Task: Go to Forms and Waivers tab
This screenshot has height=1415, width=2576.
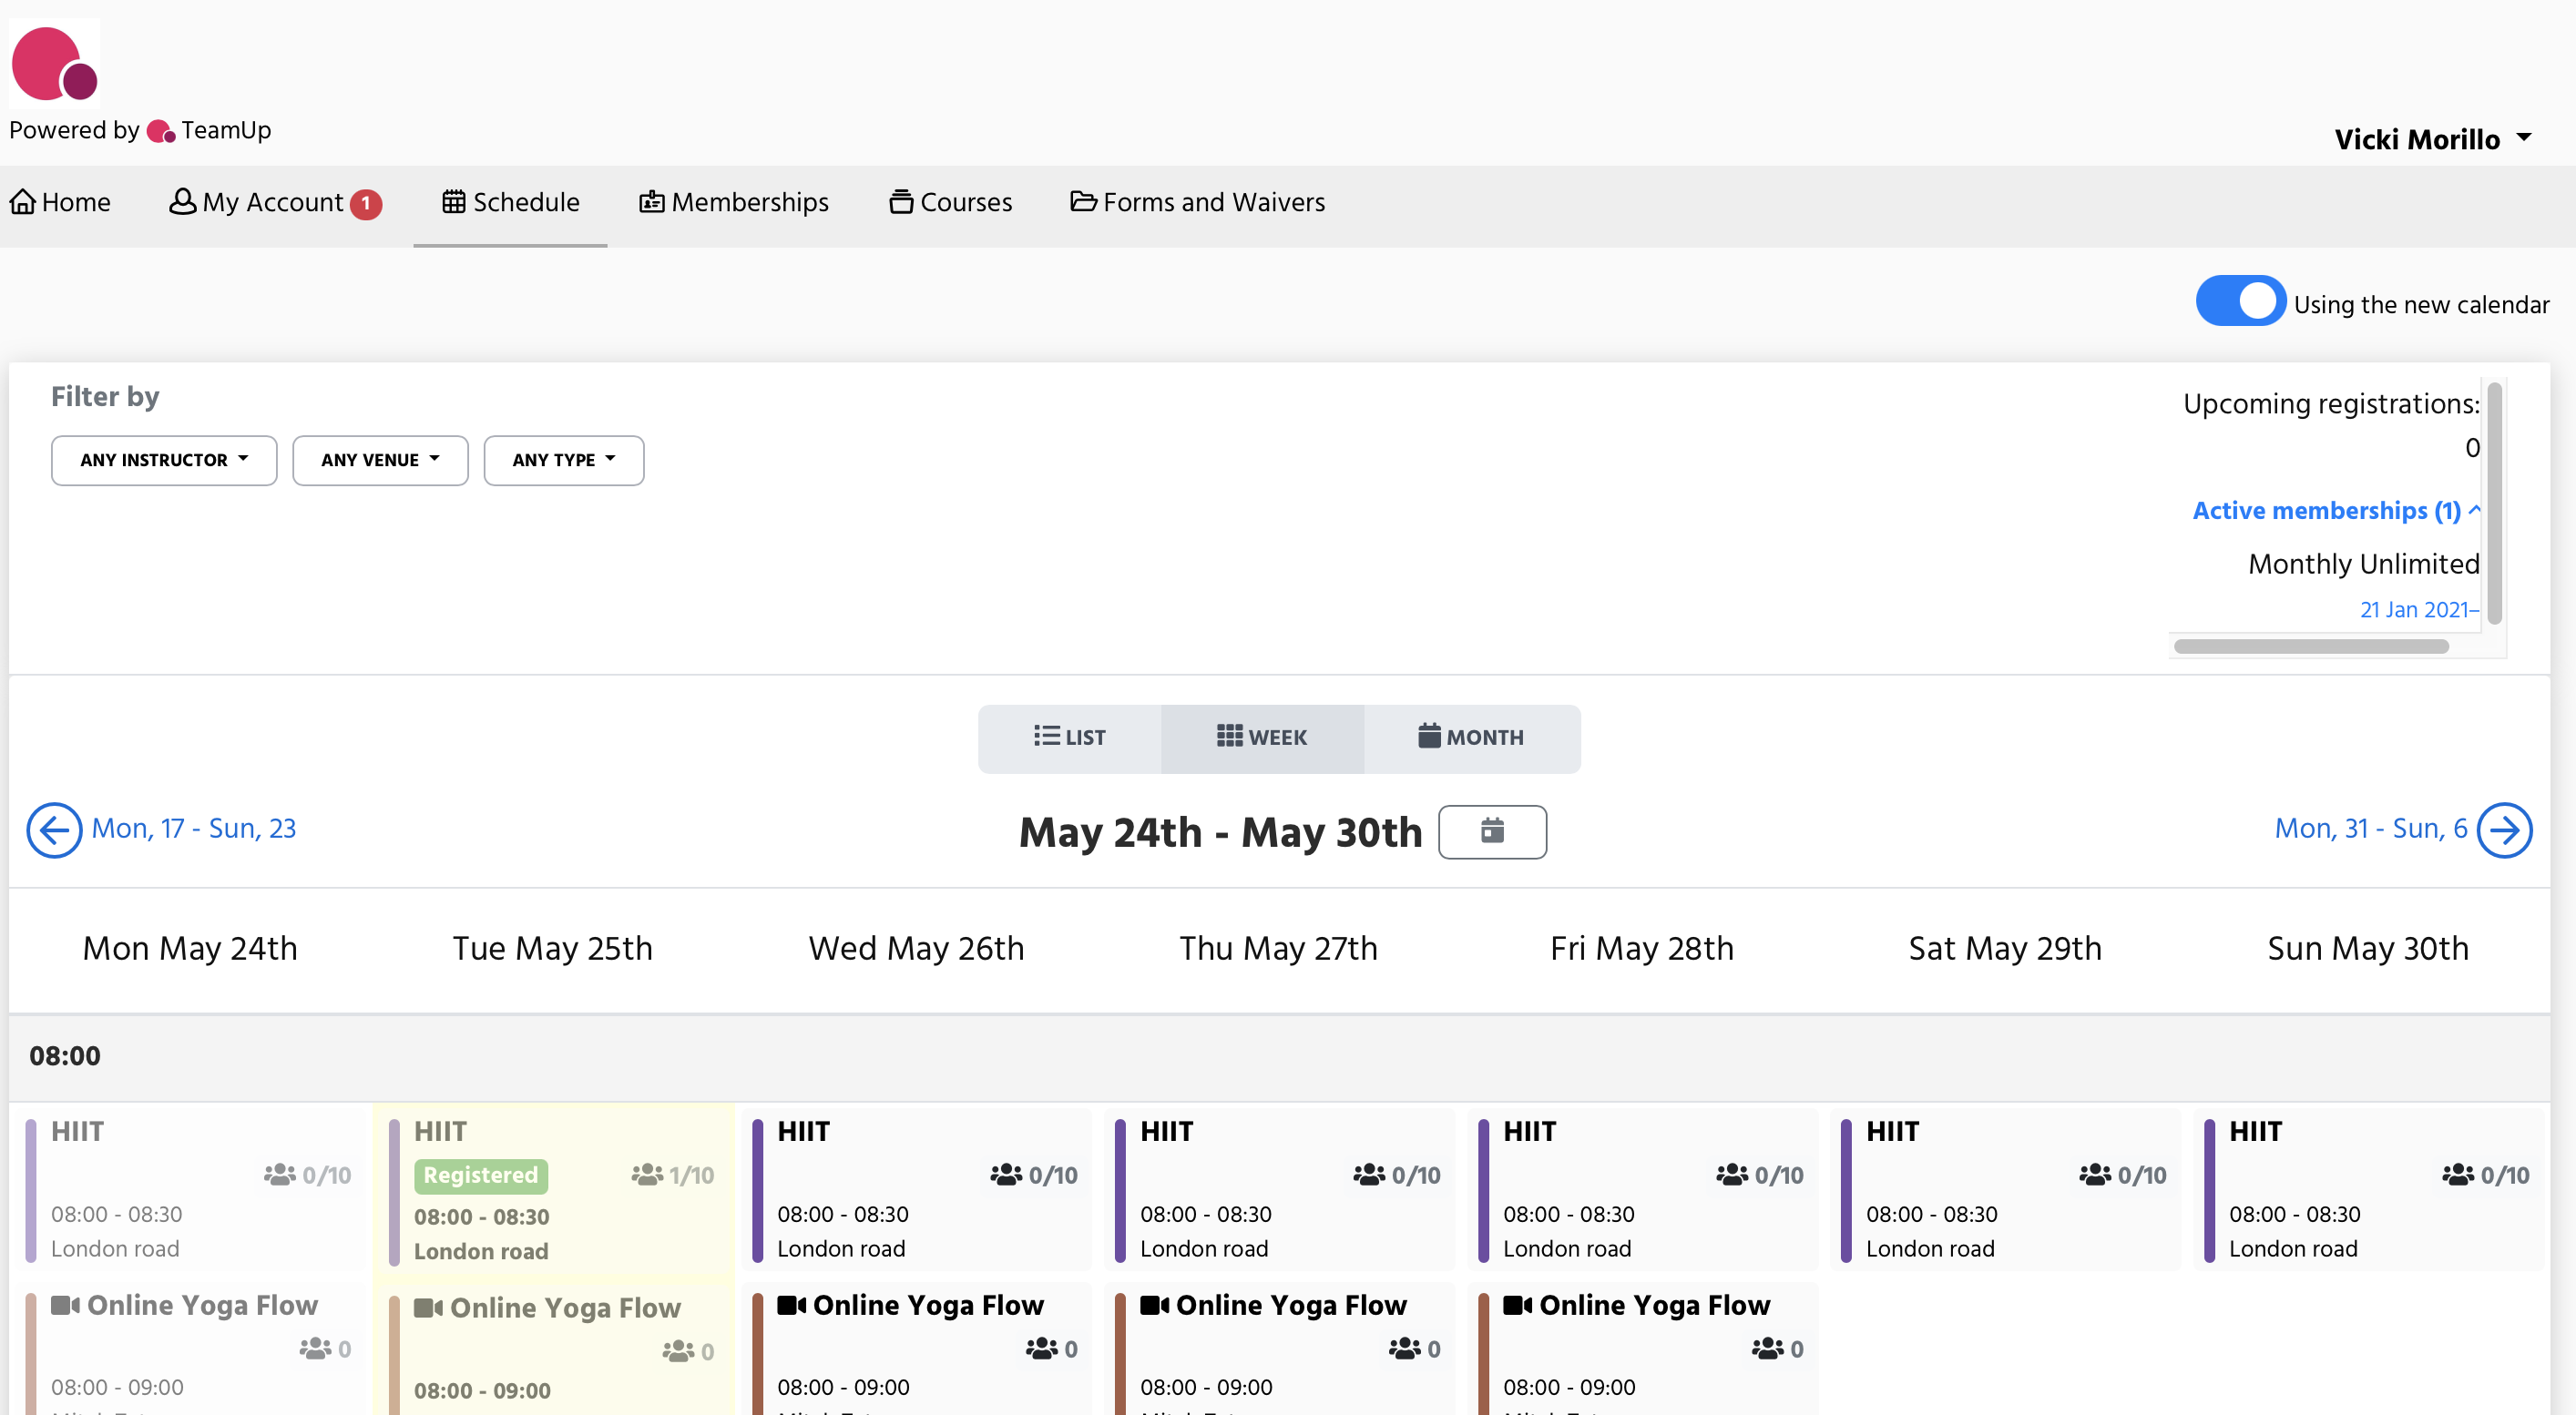Action: (1197, 202)
